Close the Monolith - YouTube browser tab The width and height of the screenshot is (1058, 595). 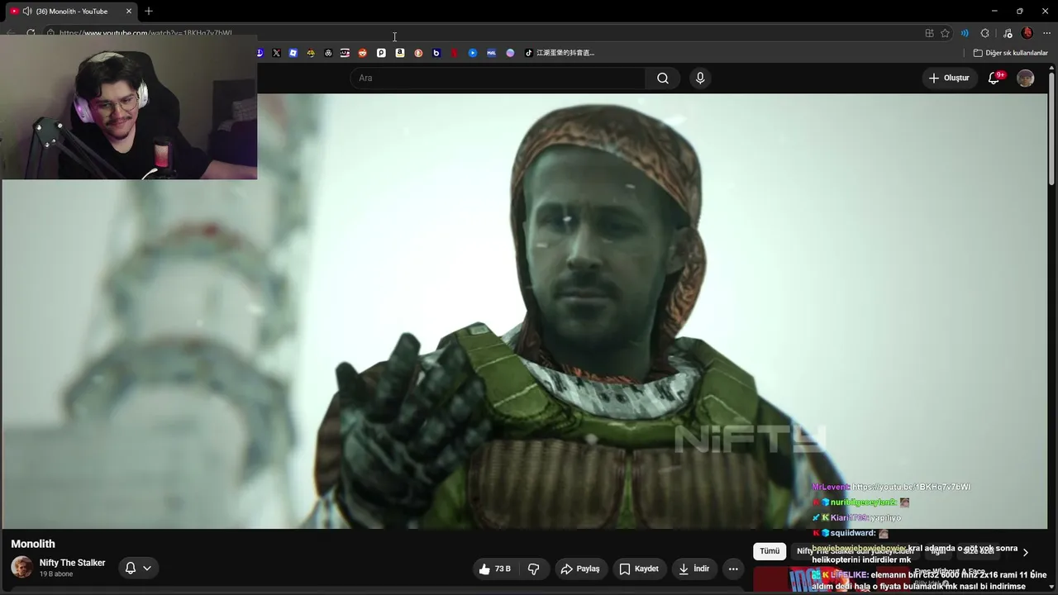tap(129, 12)
